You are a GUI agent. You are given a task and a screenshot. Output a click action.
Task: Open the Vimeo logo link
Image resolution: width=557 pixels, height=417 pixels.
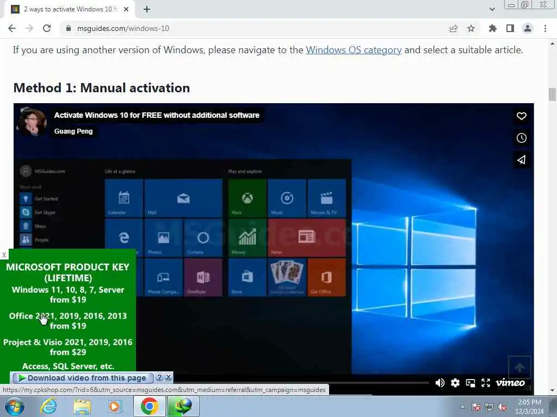510,383
